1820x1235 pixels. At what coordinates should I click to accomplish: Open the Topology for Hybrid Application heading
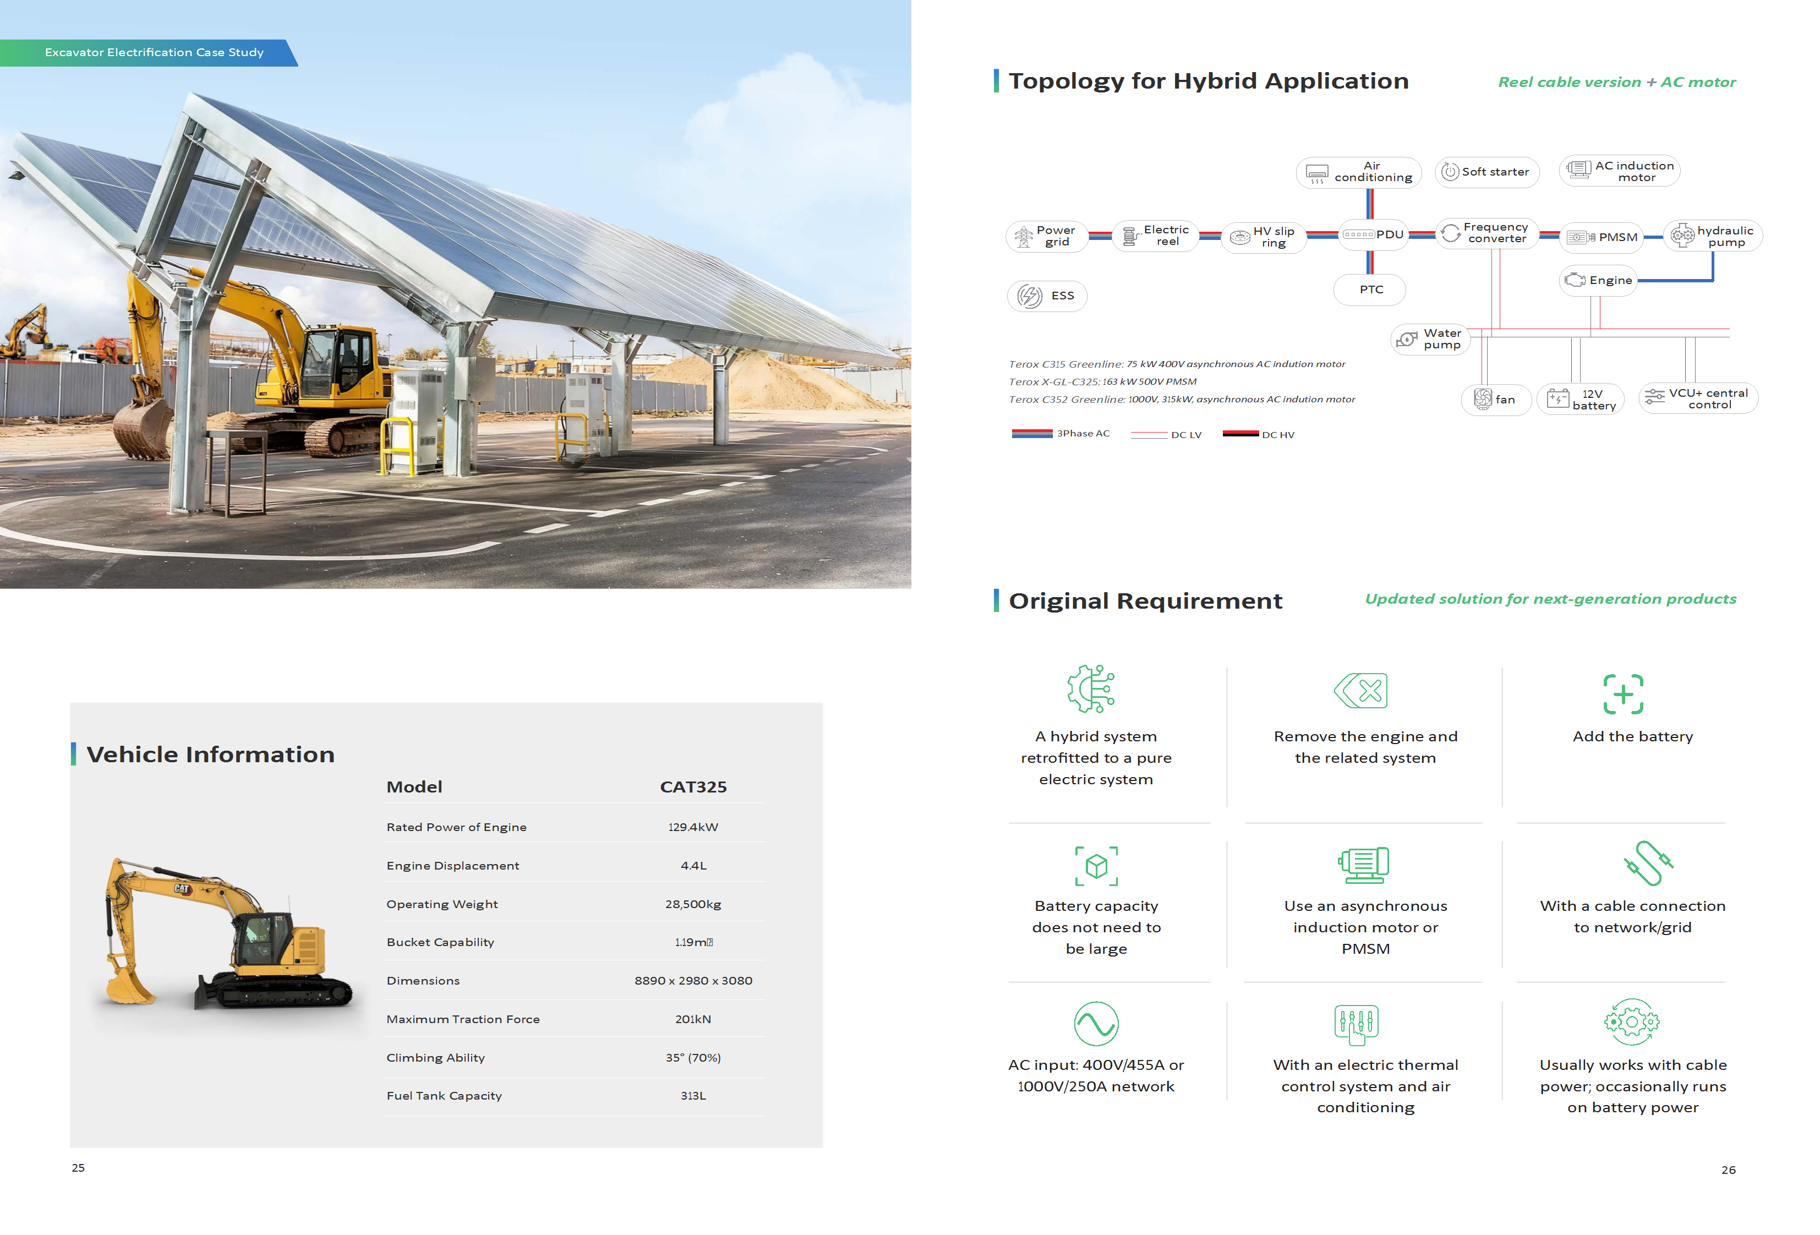coord(1209,81)
